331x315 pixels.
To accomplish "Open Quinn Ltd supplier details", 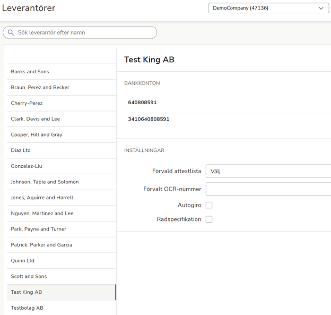I will click(22, 261).
